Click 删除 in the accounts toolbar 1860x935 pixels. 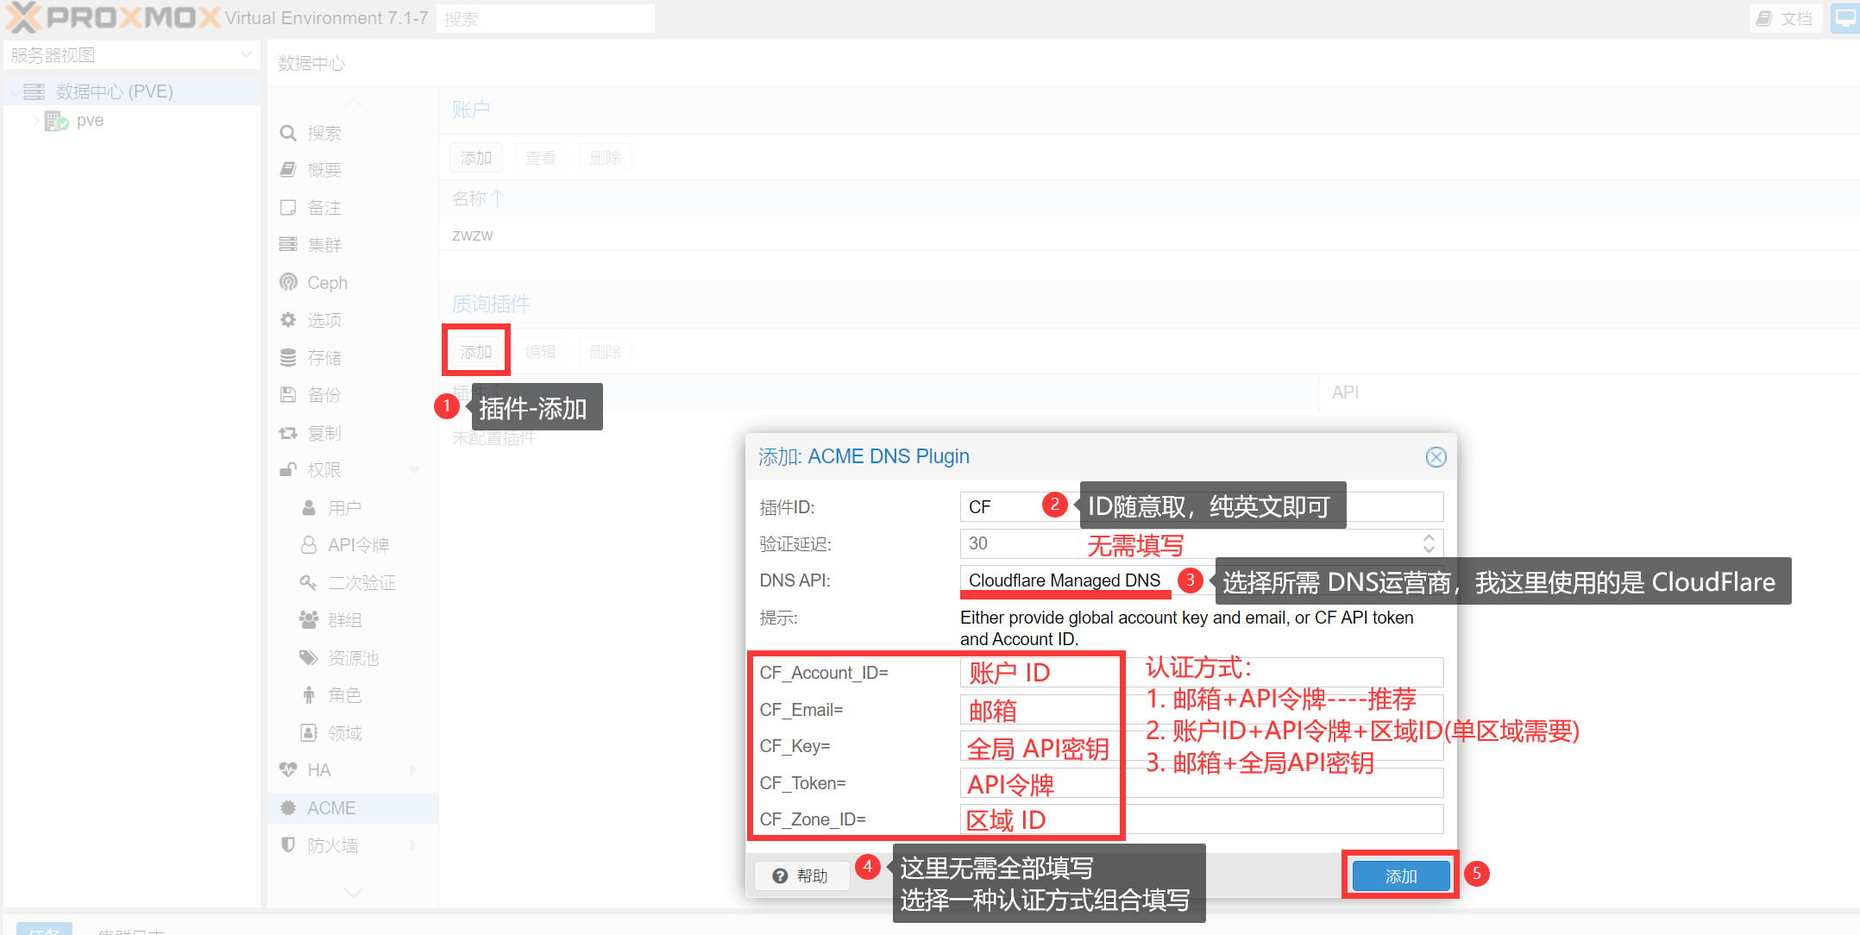coord(606,158)
